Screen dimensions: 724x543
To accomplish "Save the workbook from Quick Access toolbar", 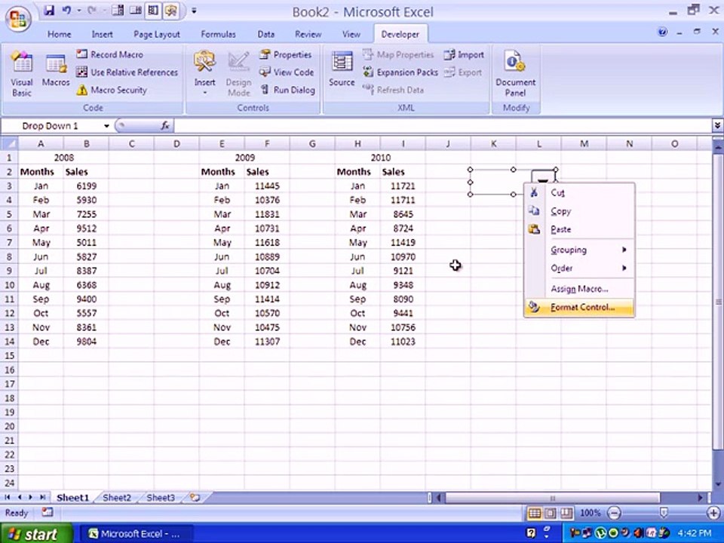I will (x=50, y=11).
